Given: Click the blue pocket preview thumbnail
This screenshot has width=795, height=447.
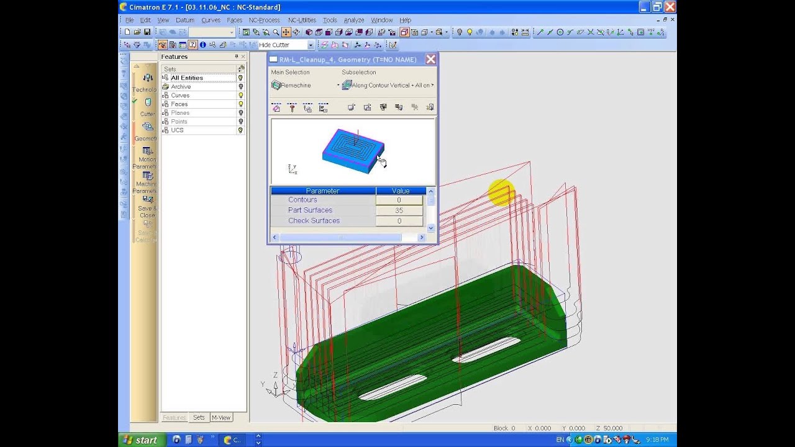Looking at the screenshot, I should pyautogui.click(x=353, y=150).
